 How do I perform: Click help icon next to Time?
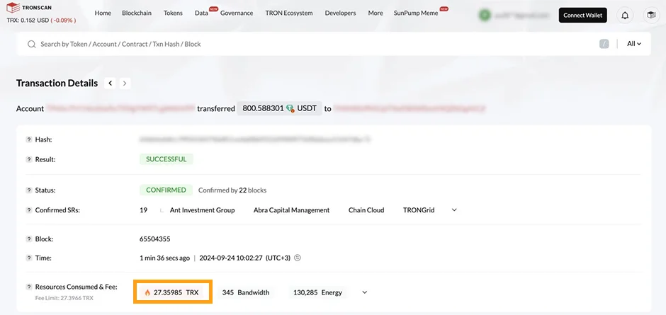[x=29, y=258]
